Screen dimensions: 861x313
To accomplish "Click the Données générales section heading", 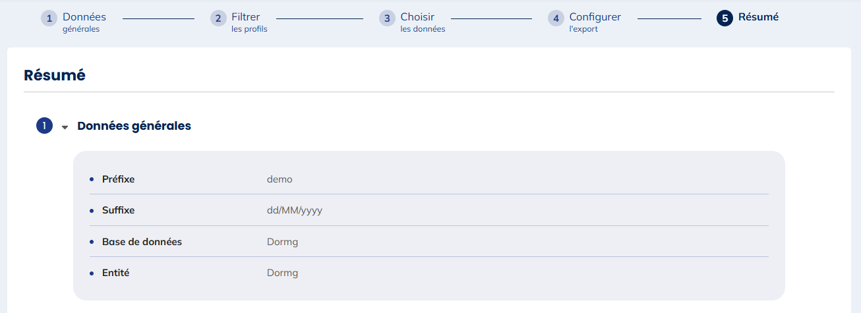I will click(134, 126).
